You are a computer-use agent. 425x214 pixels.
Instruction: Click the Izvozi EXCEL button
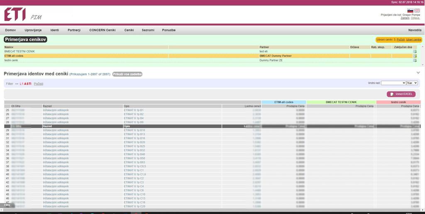pyautogui.click(x=401, y=94)
